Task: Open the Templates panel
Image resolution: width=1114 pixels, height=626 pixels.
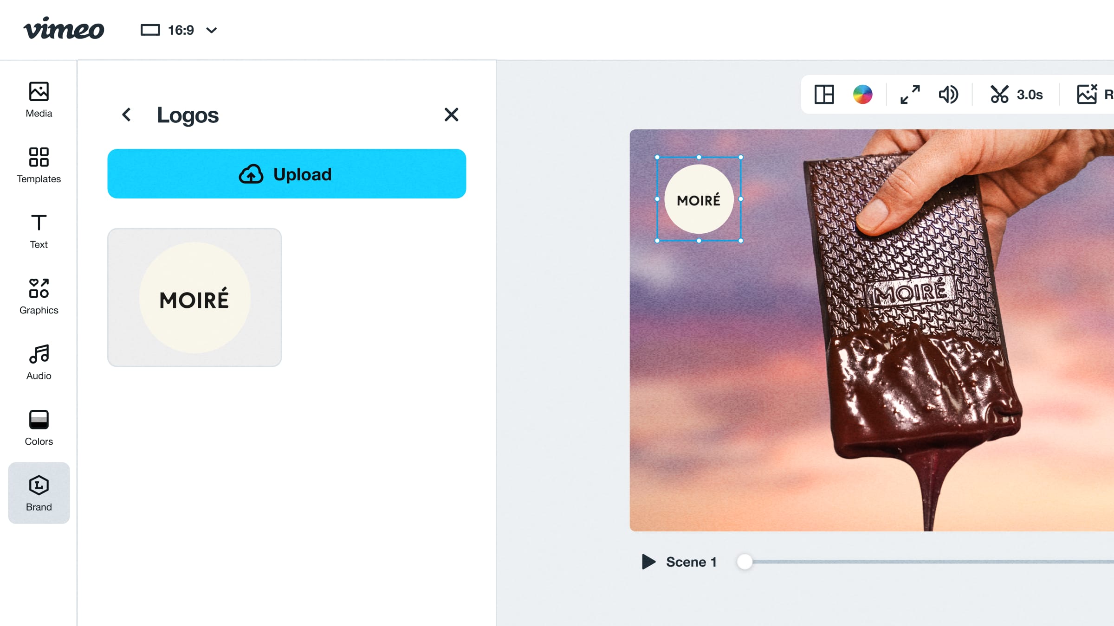Action: (x=38, y=164)
